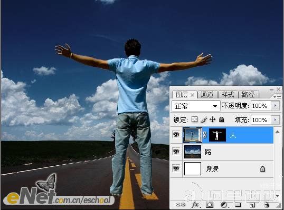Click the 填充 100% field

(261, 119)
